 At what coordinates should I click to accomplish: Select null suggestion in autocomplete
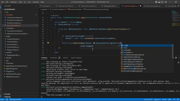tap(147, 48)
